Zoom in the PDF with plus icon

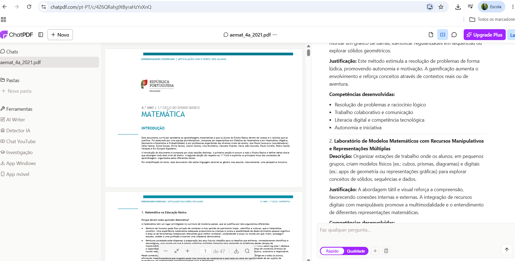[187, 251]
